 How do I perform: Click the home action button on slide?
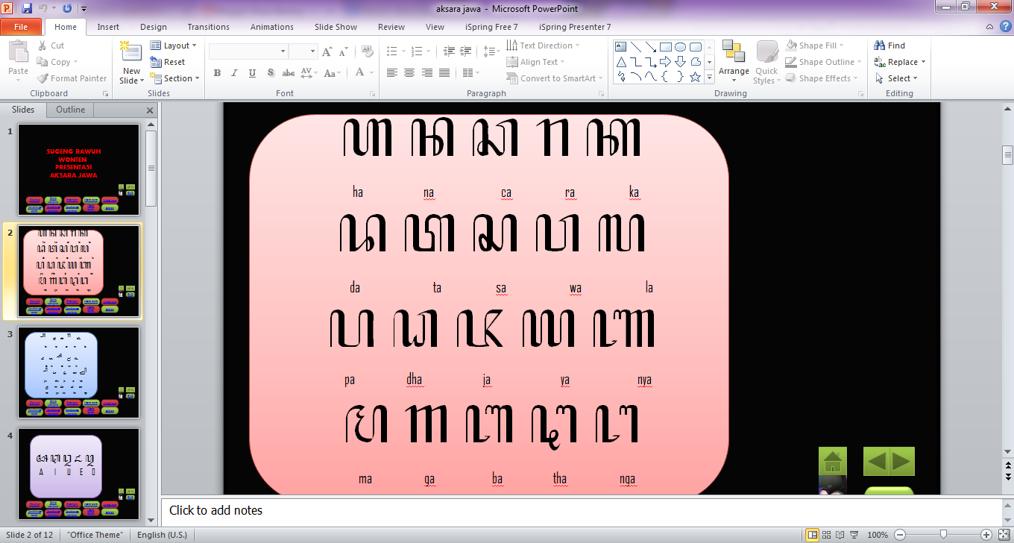[833, 462]
